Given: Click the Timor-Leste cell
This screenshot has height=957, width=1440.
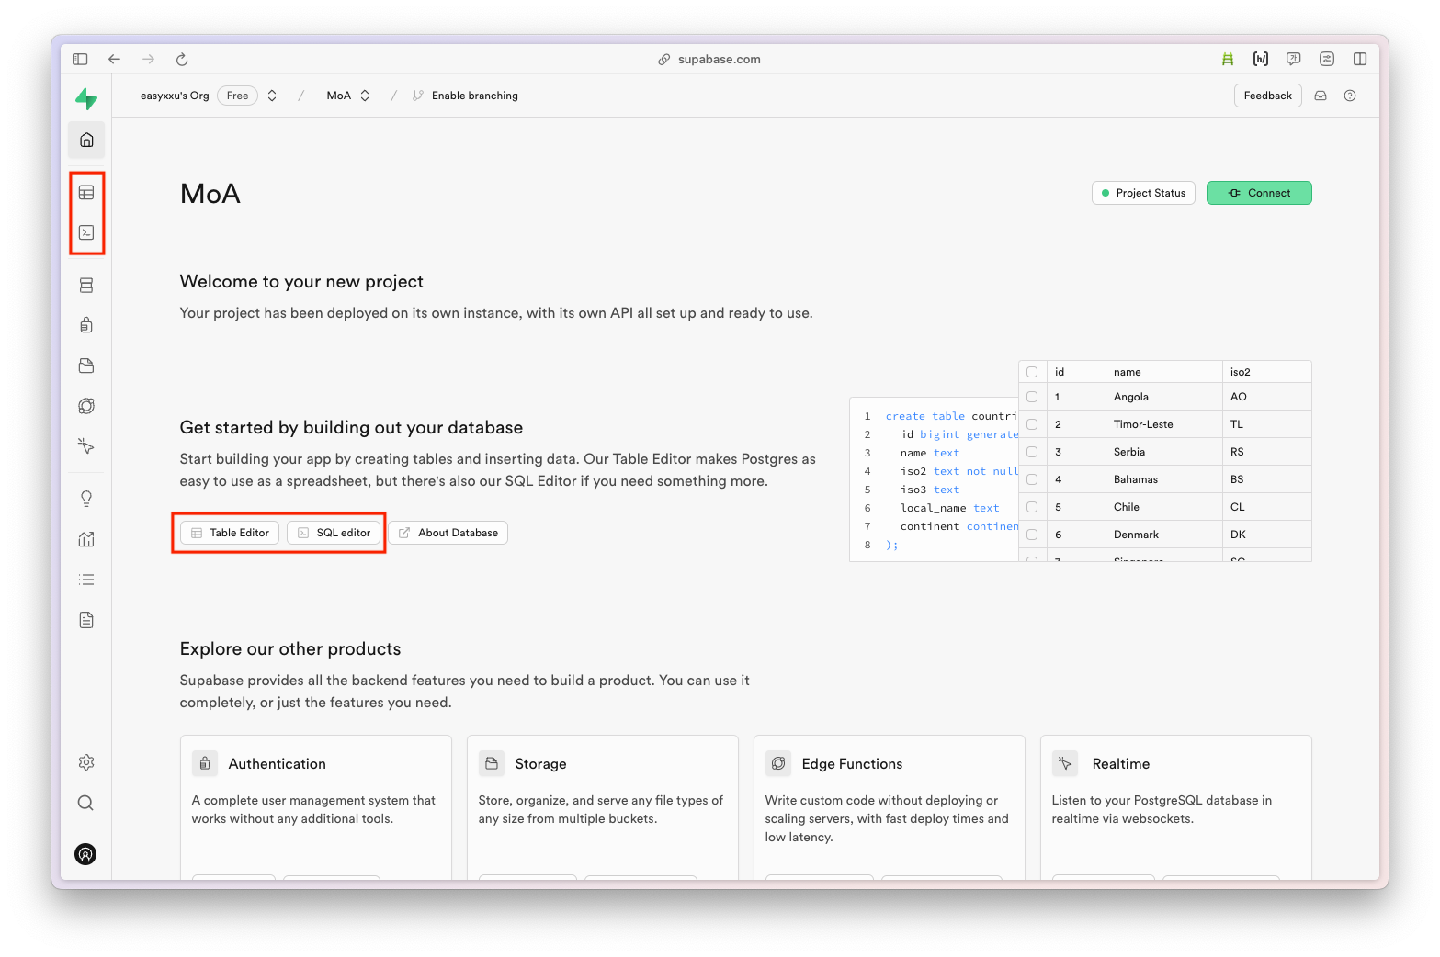Looking at the screenshot, I should pos(1164,424).
